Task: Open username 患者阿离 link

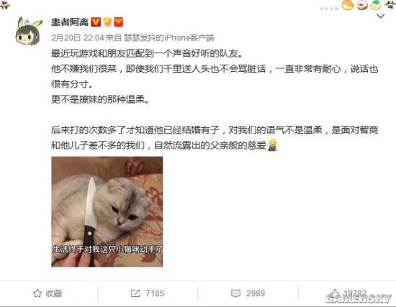Action: point(70,22)
